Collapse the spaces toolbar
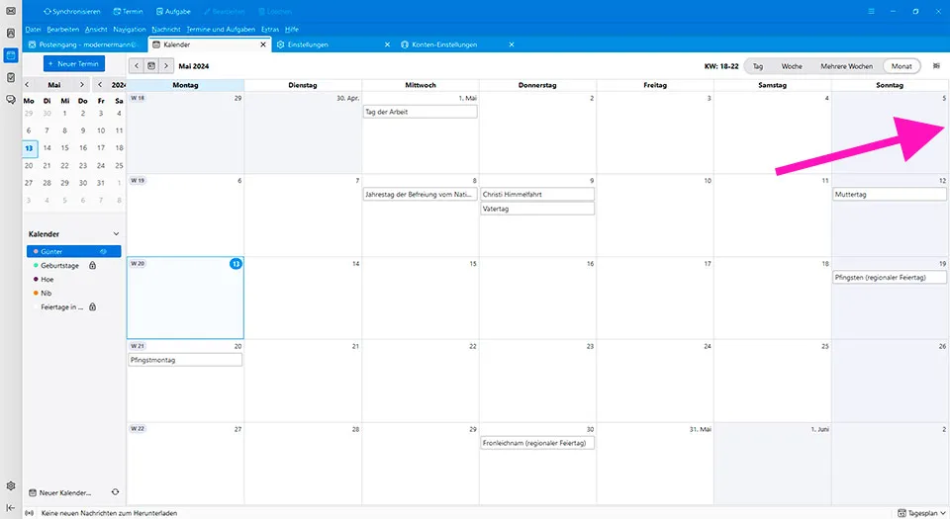This screenshot has width=950, height=519. [11, 508]
